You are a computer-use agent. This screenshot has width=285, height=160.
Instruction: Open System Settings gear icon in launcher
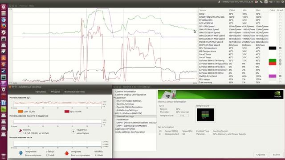tap(4, 32)
